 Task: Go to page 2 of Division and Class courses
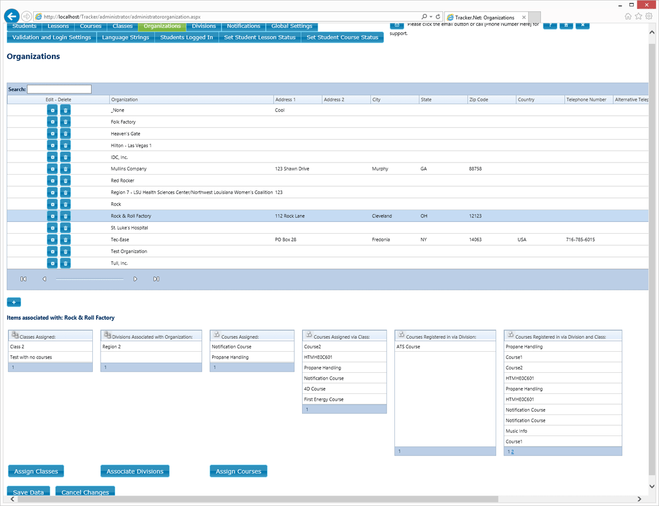tap(512, 452)
